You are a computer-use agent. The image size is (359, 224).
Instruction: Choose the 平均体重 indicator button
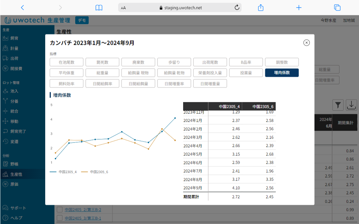pyautogui.click(x=66, y=73)
